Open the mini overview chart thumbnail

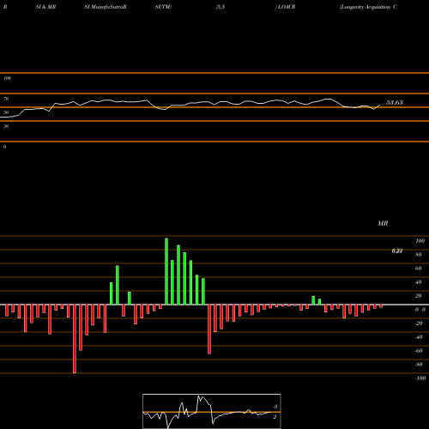(x=212, y=411)
